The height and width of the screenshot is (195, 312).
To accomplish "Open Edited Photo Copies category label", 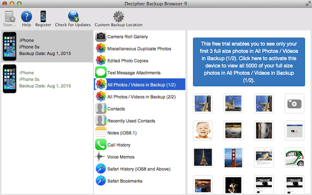I will [x=128, y=61].
